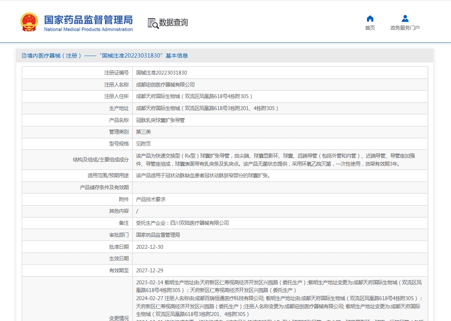Viewport: 451px width, 321px height.
Task: Click 国家药品监督管理局 title text
Action: click(x=88, y=20)
